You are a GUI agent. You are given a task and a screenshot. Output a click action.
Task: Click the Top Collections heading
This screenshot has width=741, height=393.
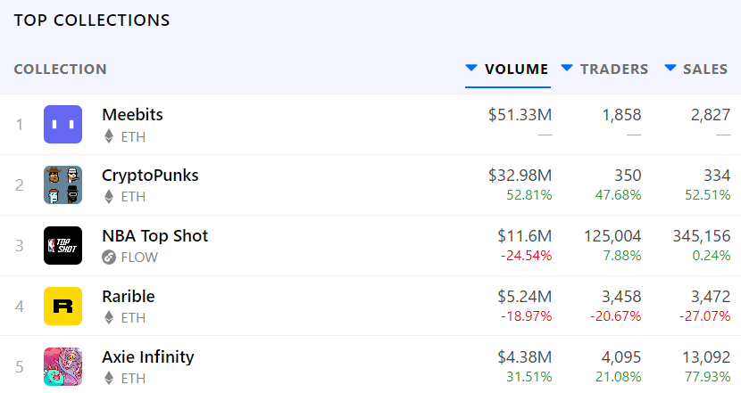92,20
